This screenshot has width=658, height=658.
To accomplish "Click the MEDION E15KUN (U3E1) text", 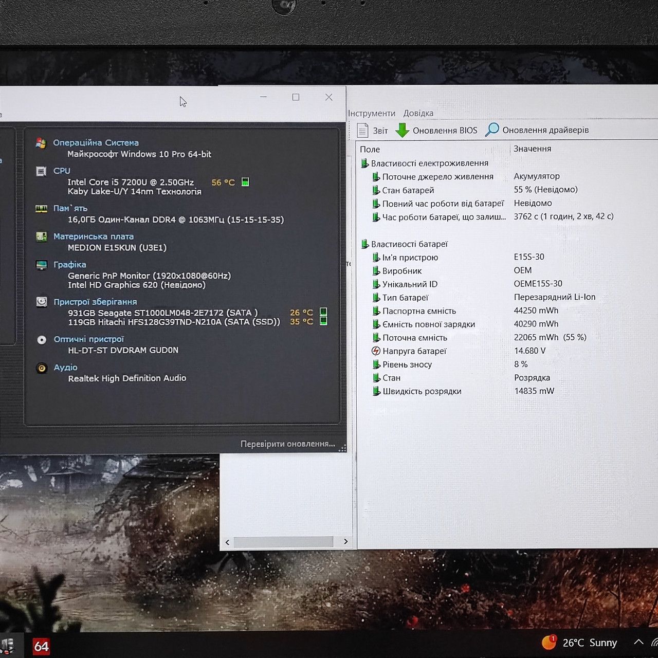I will coord(117,247).
